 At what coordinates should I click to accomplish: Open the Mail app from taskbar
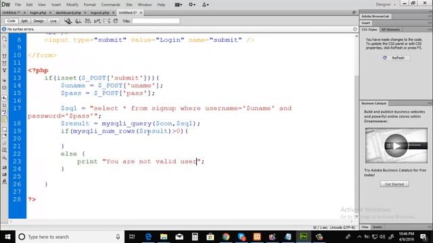[x=179, y=237]
